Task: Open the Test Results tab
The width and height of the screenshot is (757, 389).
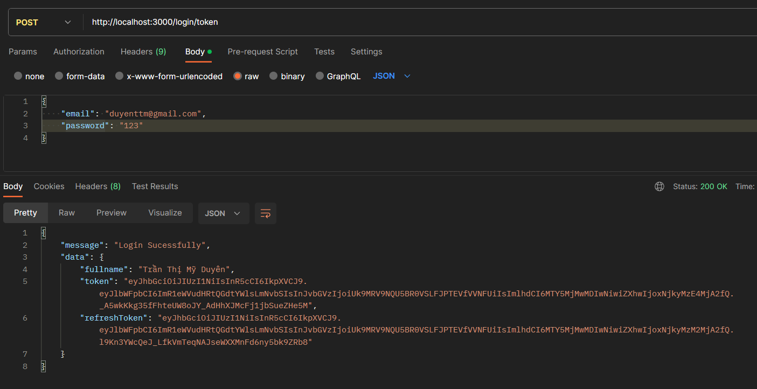Action: tap(155, 186)
